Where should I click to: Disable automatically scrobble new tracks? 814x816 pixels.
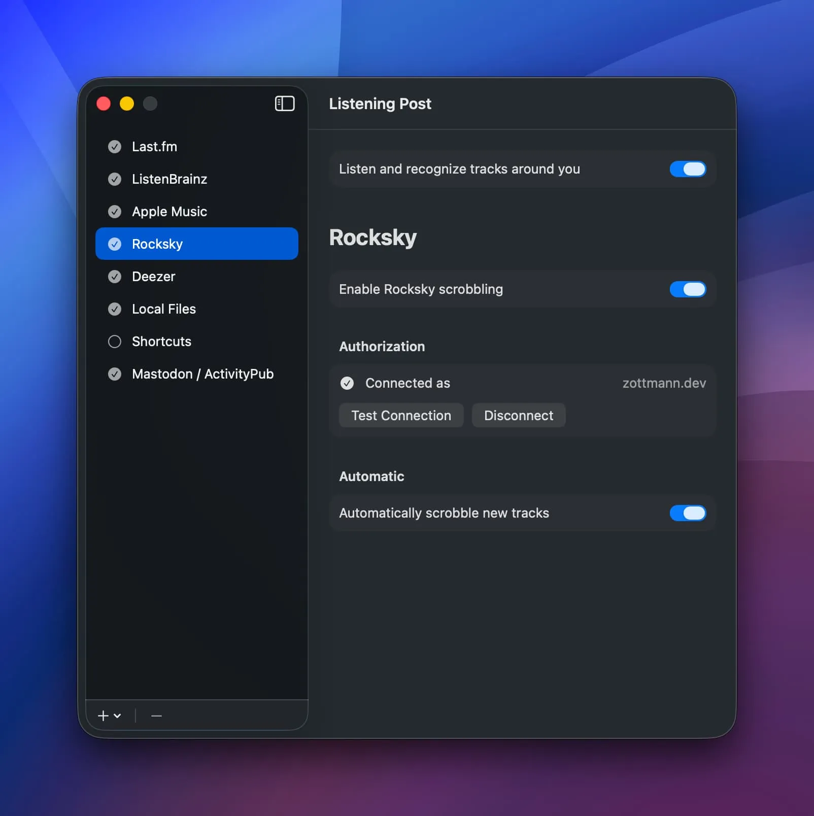point(688,513)
